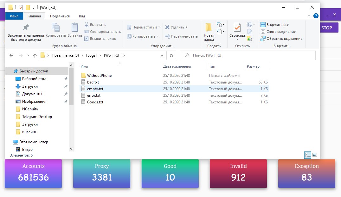Go up one folder level
341x197 pixels.
(x=35, y=55)
